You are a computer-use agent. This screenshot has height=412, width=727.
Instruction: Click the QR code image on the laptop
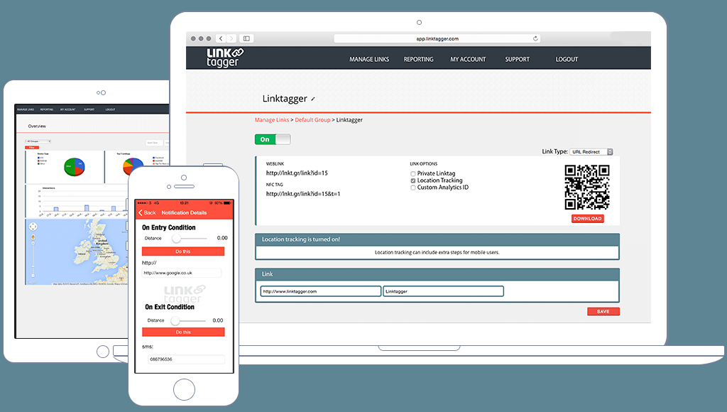click(587, 188)
